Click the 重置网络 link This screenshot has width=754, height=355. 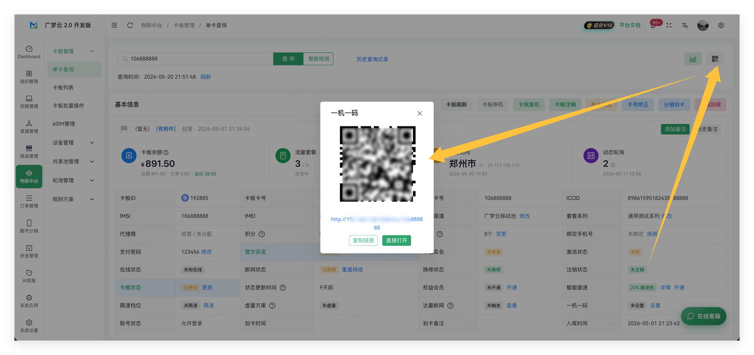click(x=352, y=270)
